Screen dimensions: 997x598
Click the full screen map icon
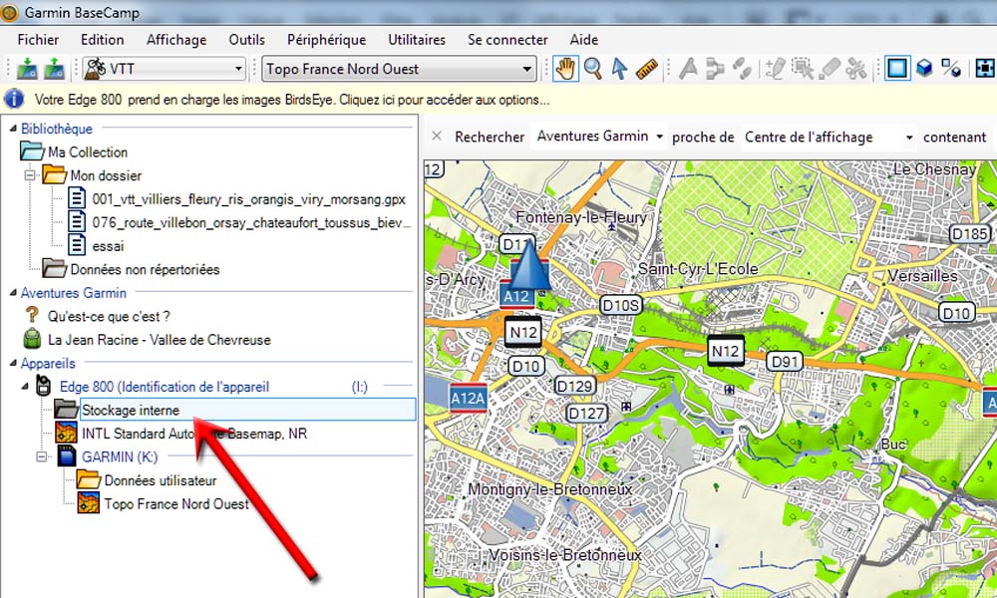[985, 69]
